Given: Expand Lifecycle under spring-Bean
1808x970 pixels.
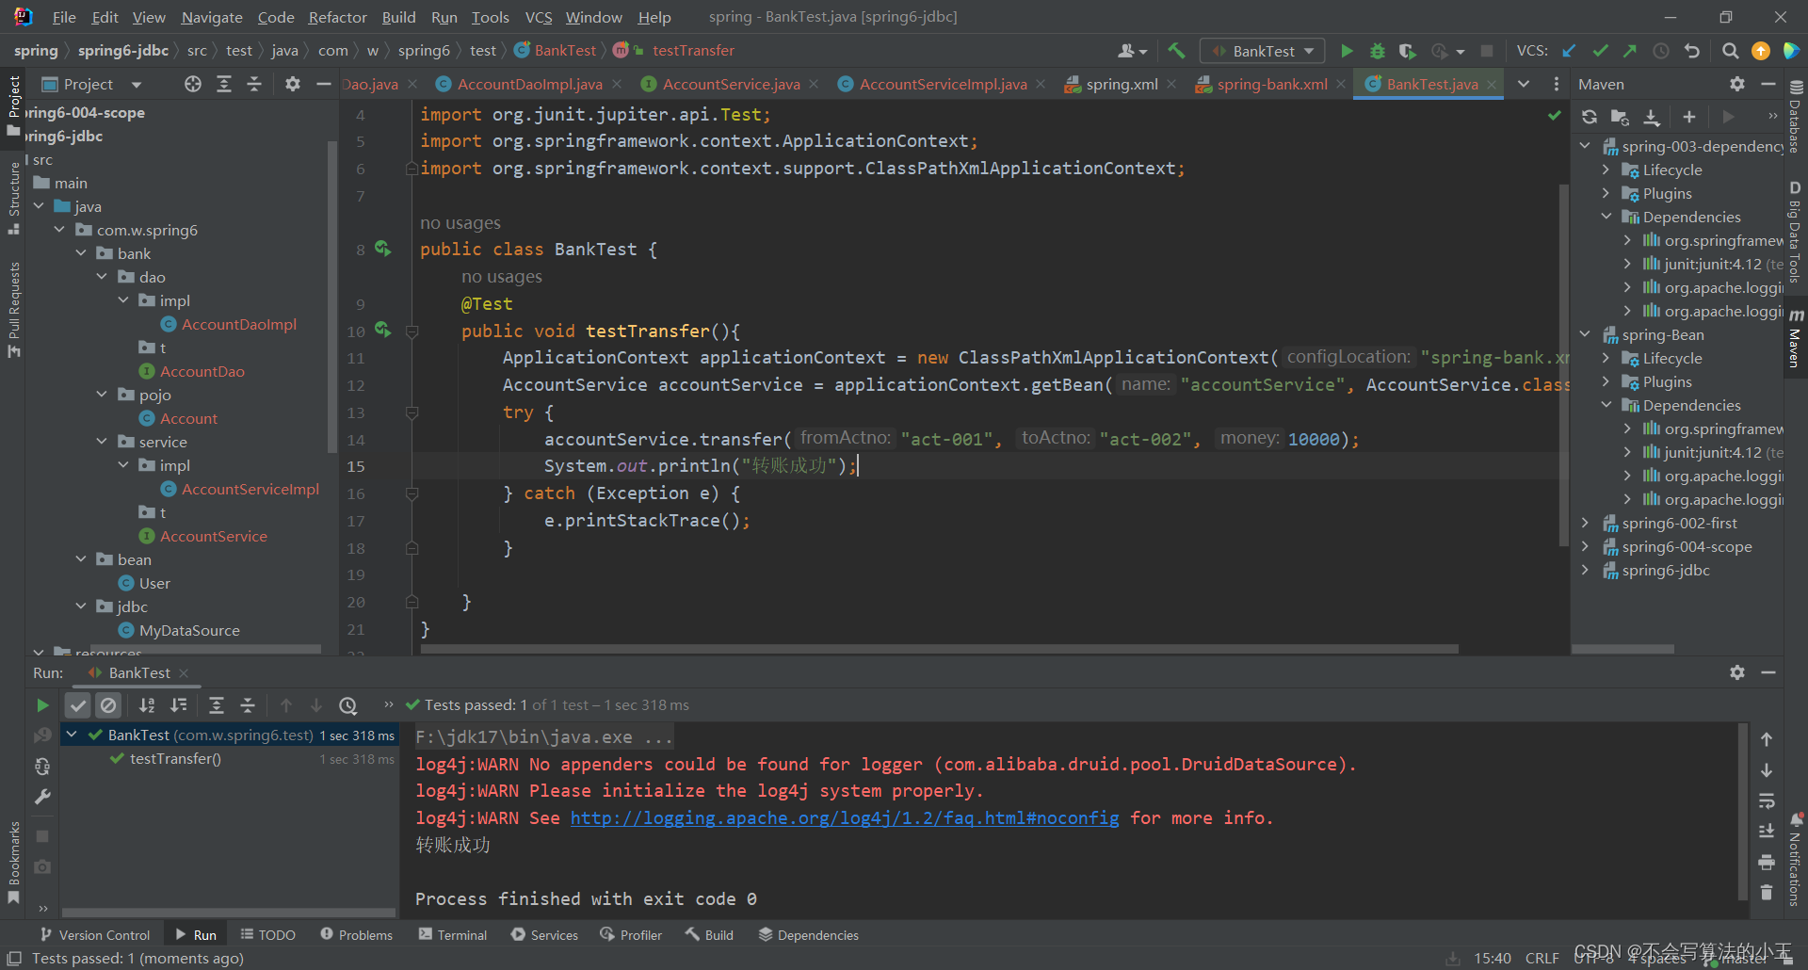Looking at the screenshot, I should [x=1606, y=358].
